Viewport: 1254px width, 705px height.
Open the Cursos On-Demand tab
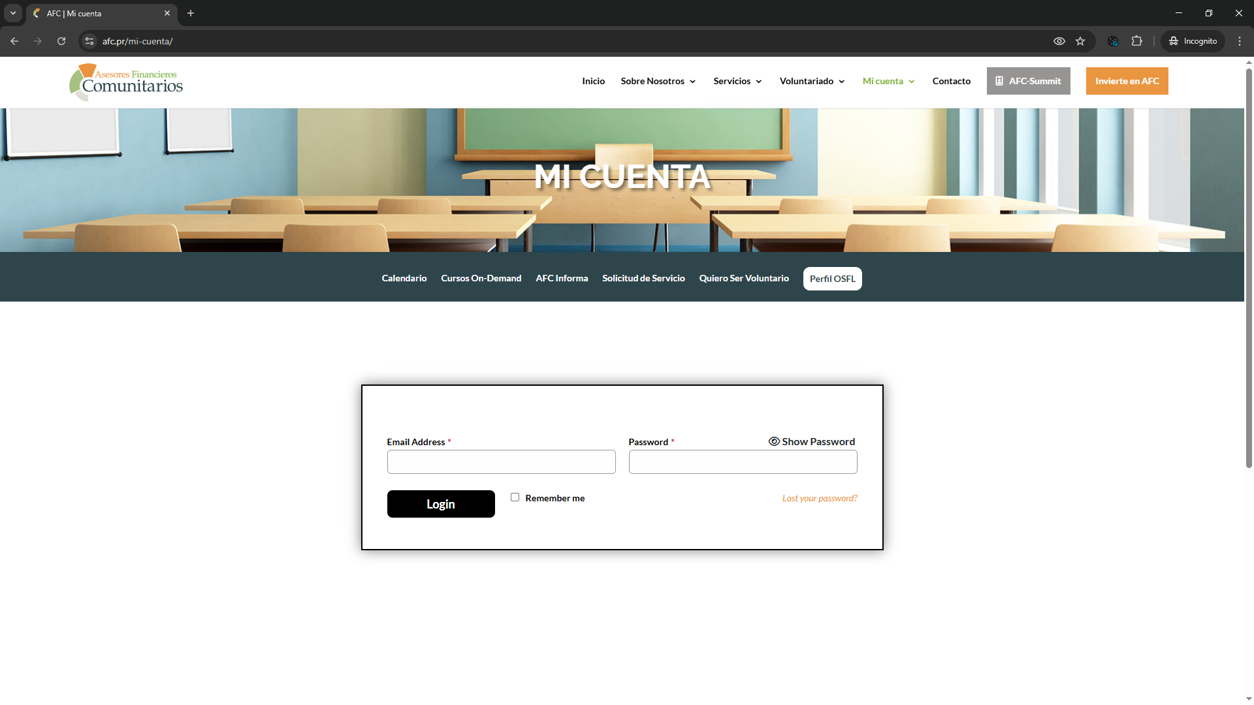coord(481,279)
